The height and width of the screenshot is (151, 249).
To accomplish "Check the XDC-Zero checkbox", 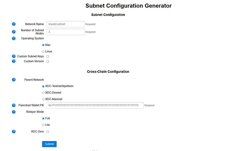I will coord(48,132).
